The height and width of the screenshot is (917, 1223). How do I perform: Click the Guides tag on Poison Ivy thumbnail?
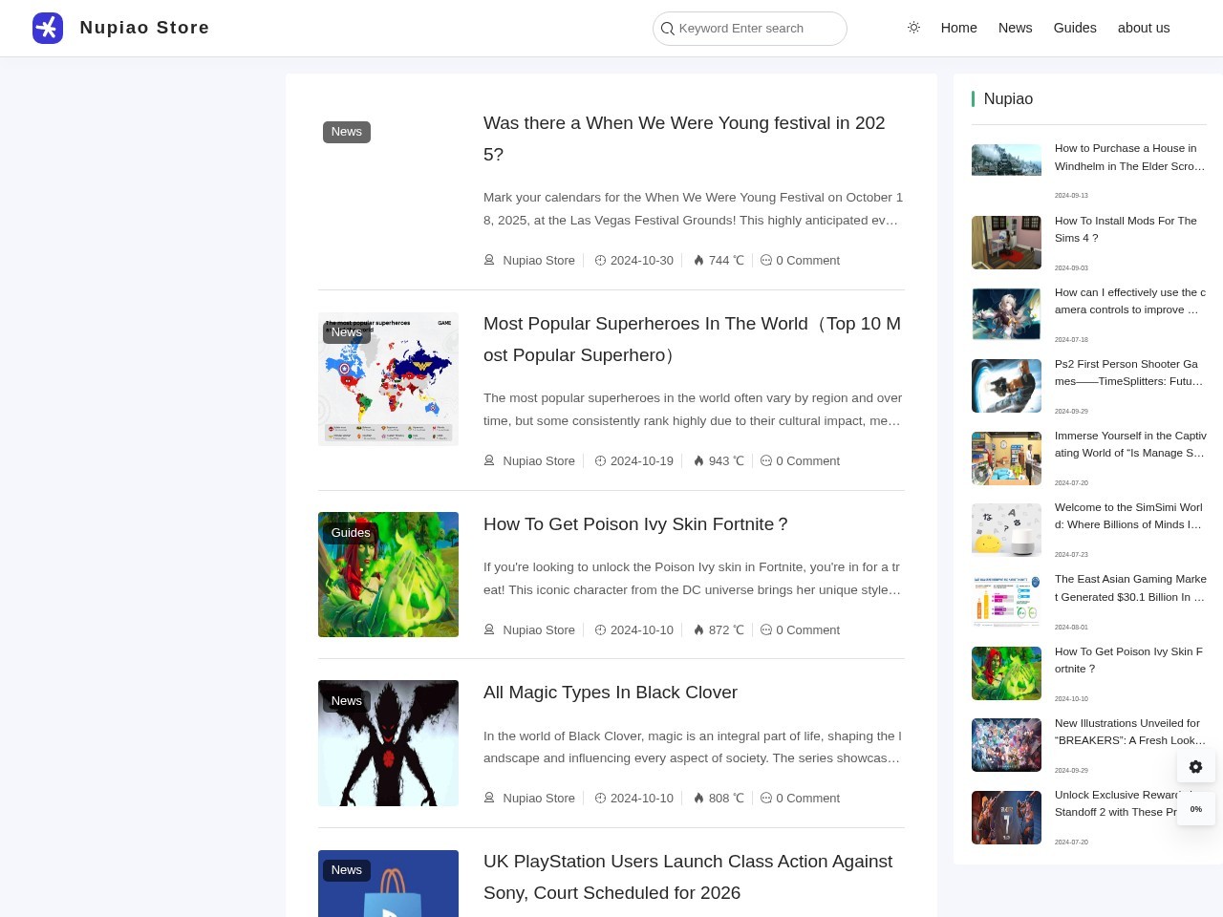click(x=350, y=533)
